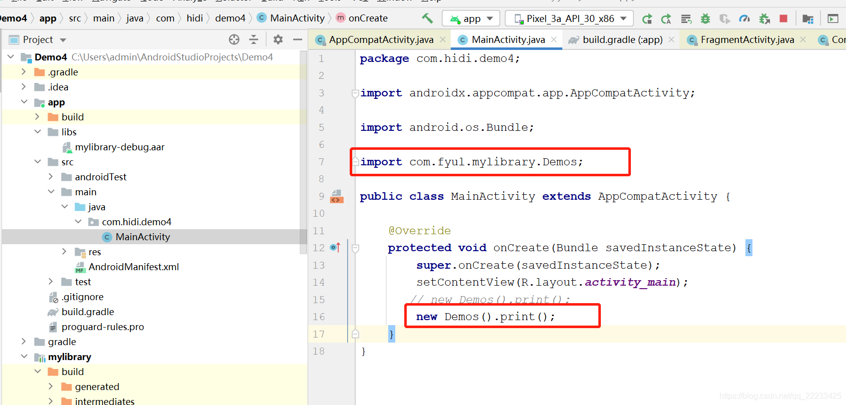Click MainActivity breadcrumb in navigation bar
The image size is (846, 405).
(297, 18)
